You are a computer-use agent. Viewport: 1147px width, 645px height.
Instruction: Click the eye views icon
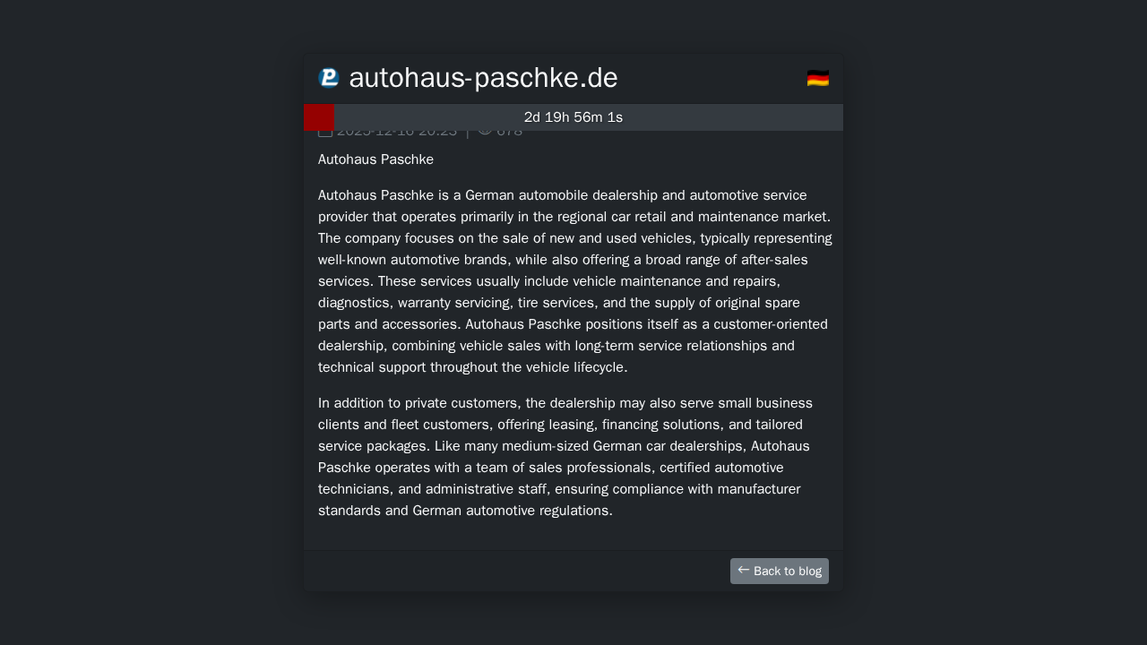(486, 132)
